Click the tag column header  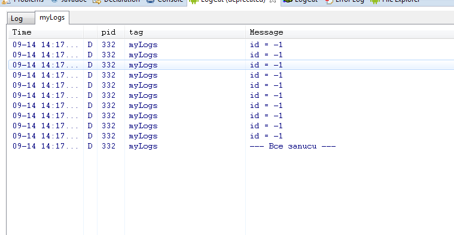tap(185, 32)
